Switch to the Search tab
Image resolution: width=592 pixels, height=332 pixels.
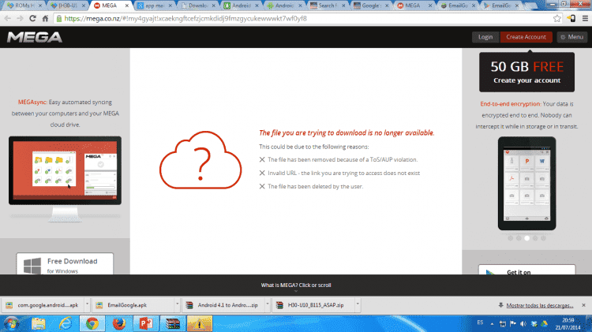point(327,6)
